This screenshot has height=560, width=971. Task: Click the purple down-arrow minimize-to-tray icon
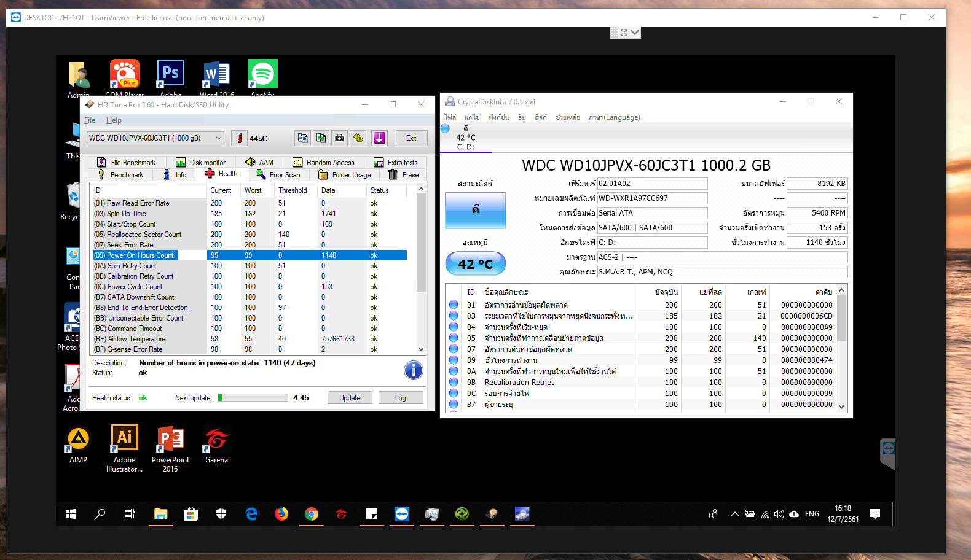pyautogui.click(x=379, y=138)
